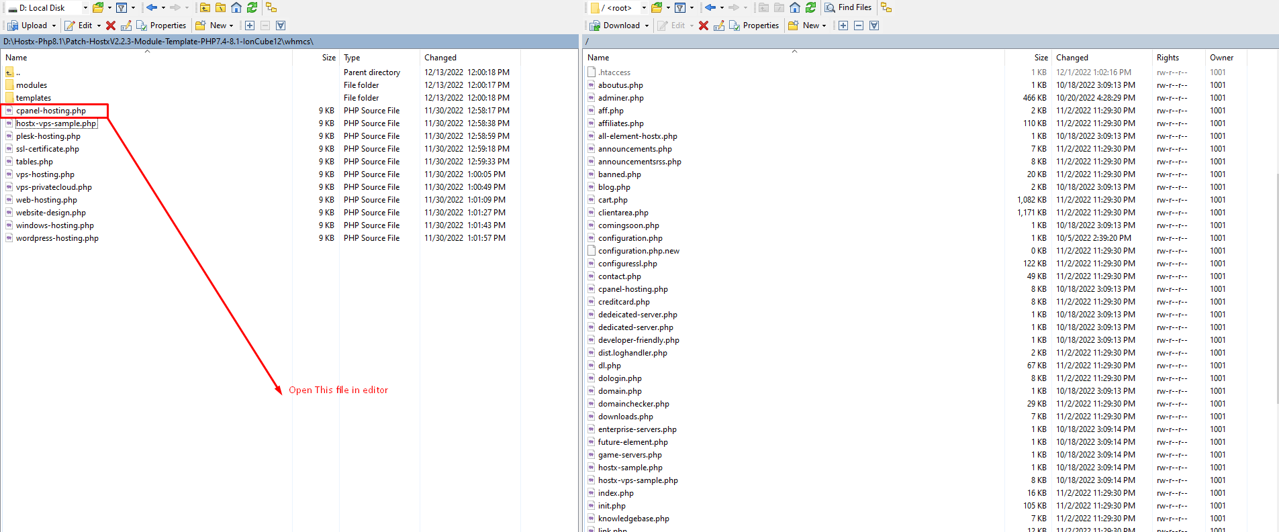Image resolution: width=1279 pixels, height=532 pixels.
Task: Toggle the local file filter
Action: [x=122, y=7]
